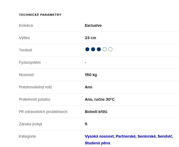Viewport: 179px width, 147px height.
Task: Click the Exclusive collection value
Action: pos(93,26)
